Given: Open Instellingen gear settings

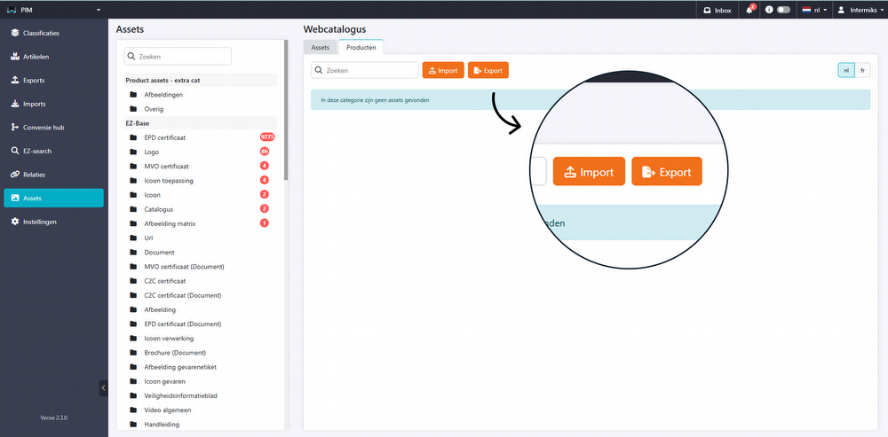Looking at the screenshot, I should coord(15,222).
